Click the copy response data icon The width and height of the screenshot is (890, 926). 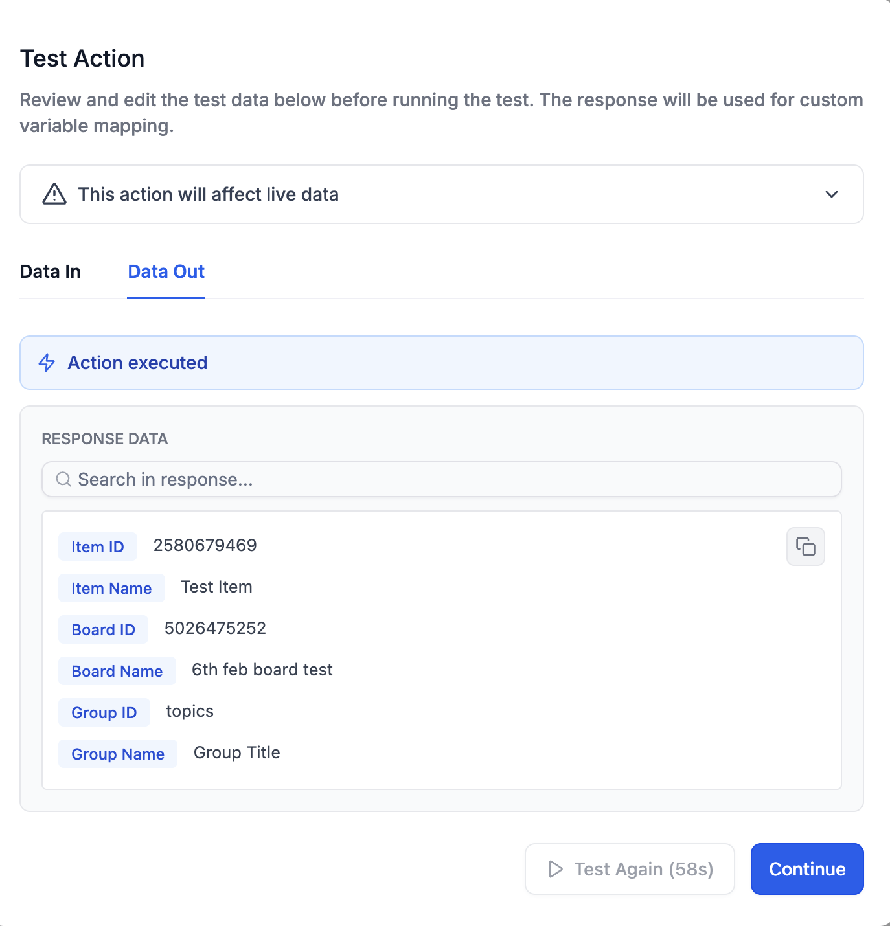point(805,547)
